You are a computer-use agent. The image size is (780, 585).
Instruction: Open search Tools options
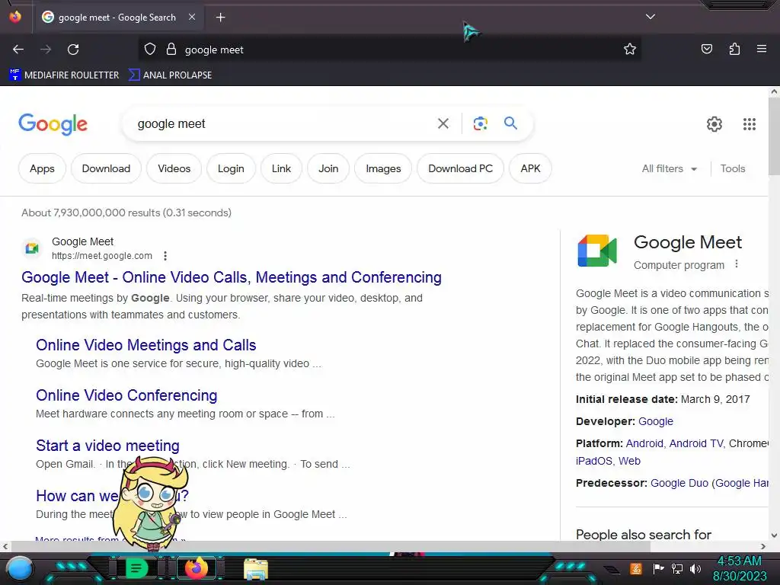733,168
